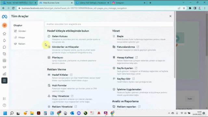
Task: Open Windows Start menu
Action: click(5, 113)
